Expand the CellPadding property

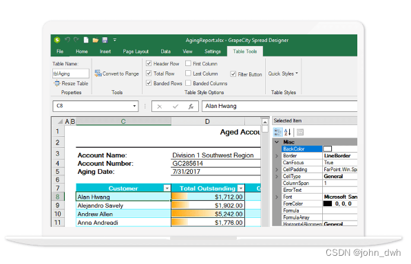click(277, 170)
